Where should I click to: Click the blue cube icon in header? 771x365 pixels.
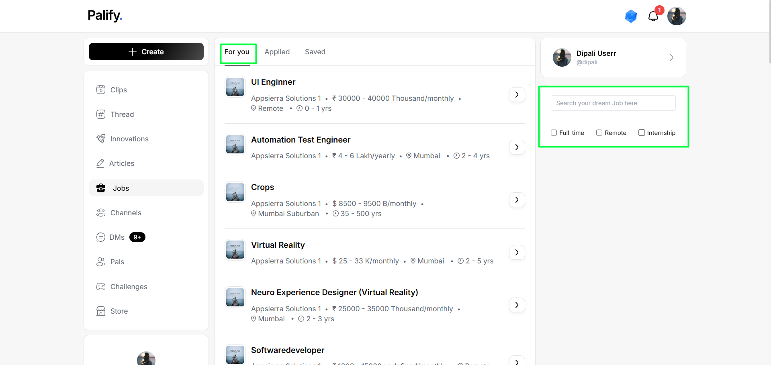(631, 16)
